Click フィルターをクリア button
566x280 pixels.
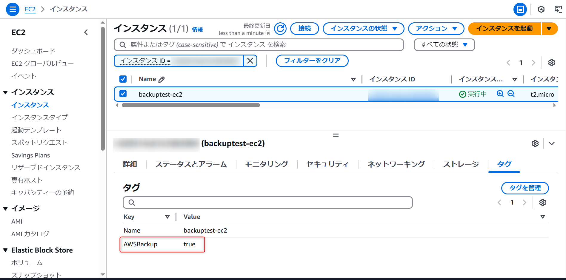pos(312,61)
